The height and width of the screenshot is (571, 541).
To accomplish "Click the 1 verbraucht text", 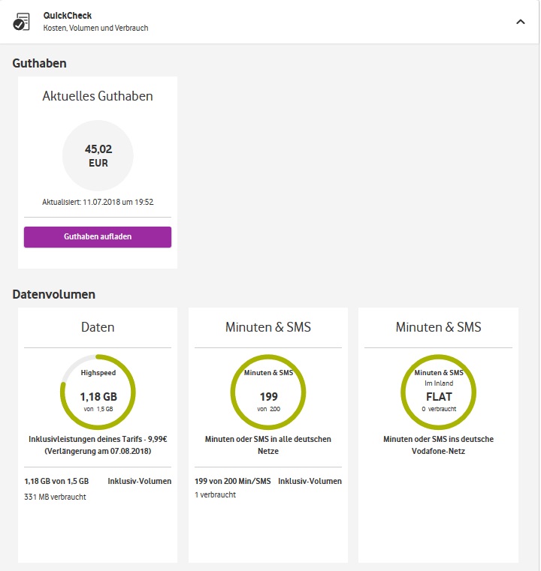I will point(215,495).
